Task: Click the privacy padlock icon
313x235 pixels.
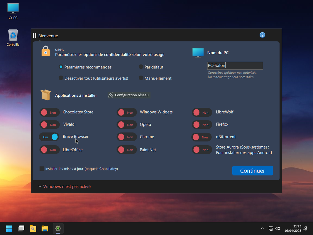Action: click(45, 51)
